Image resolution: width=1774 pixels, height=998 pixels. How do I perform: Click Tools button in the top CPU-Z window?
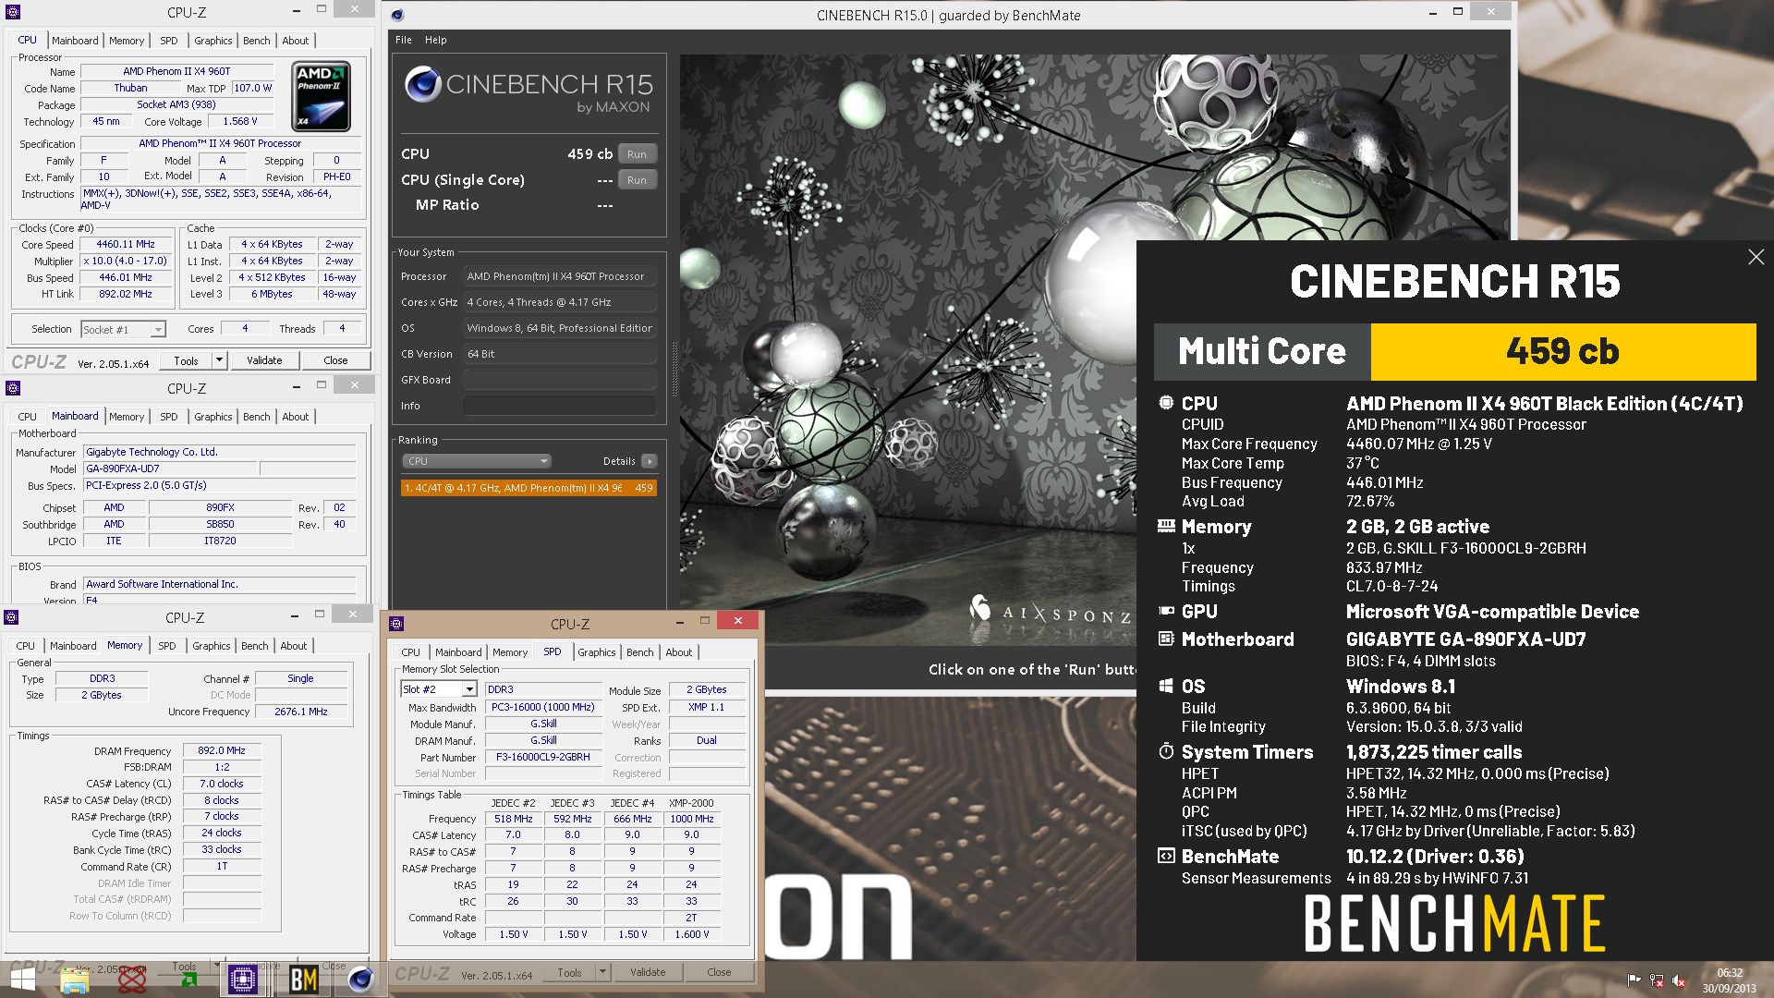pos(186,360)
